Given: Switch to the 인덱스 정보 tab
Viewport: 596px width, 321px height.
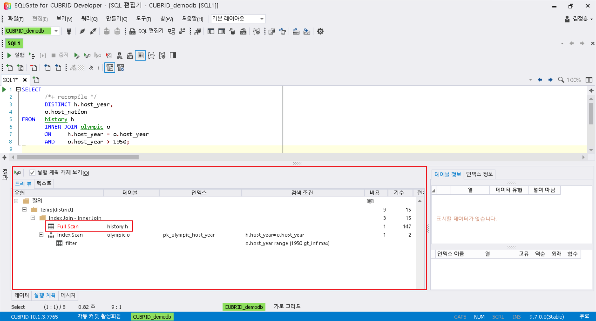Looking at the screenshot, I should click(479, 174).
